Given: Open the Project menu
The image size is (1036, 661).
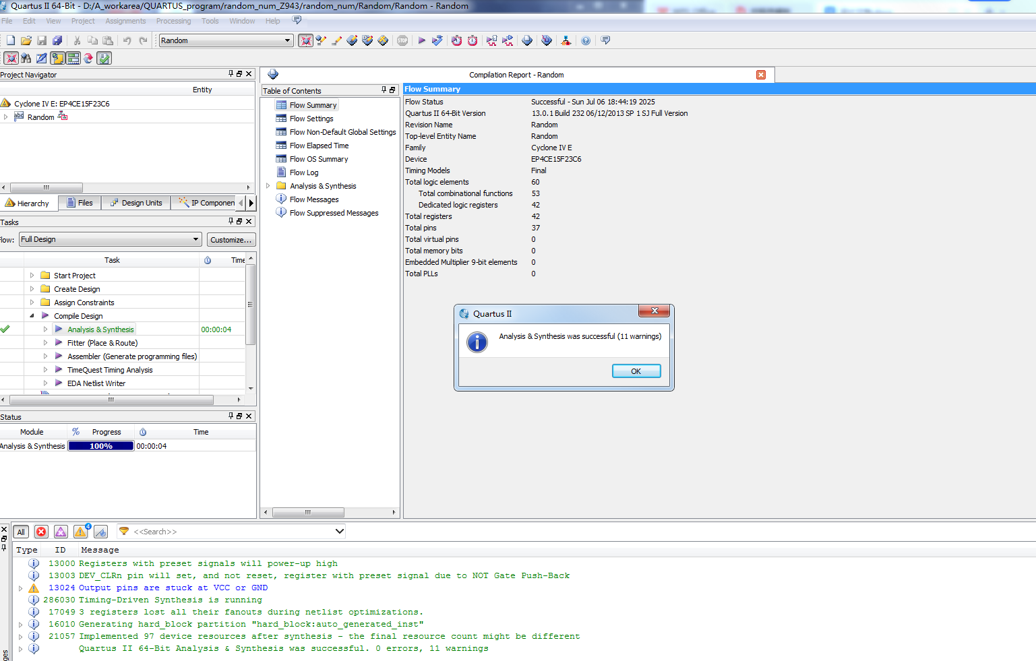Looking at the screenshot, I should (x=83, y=21).
